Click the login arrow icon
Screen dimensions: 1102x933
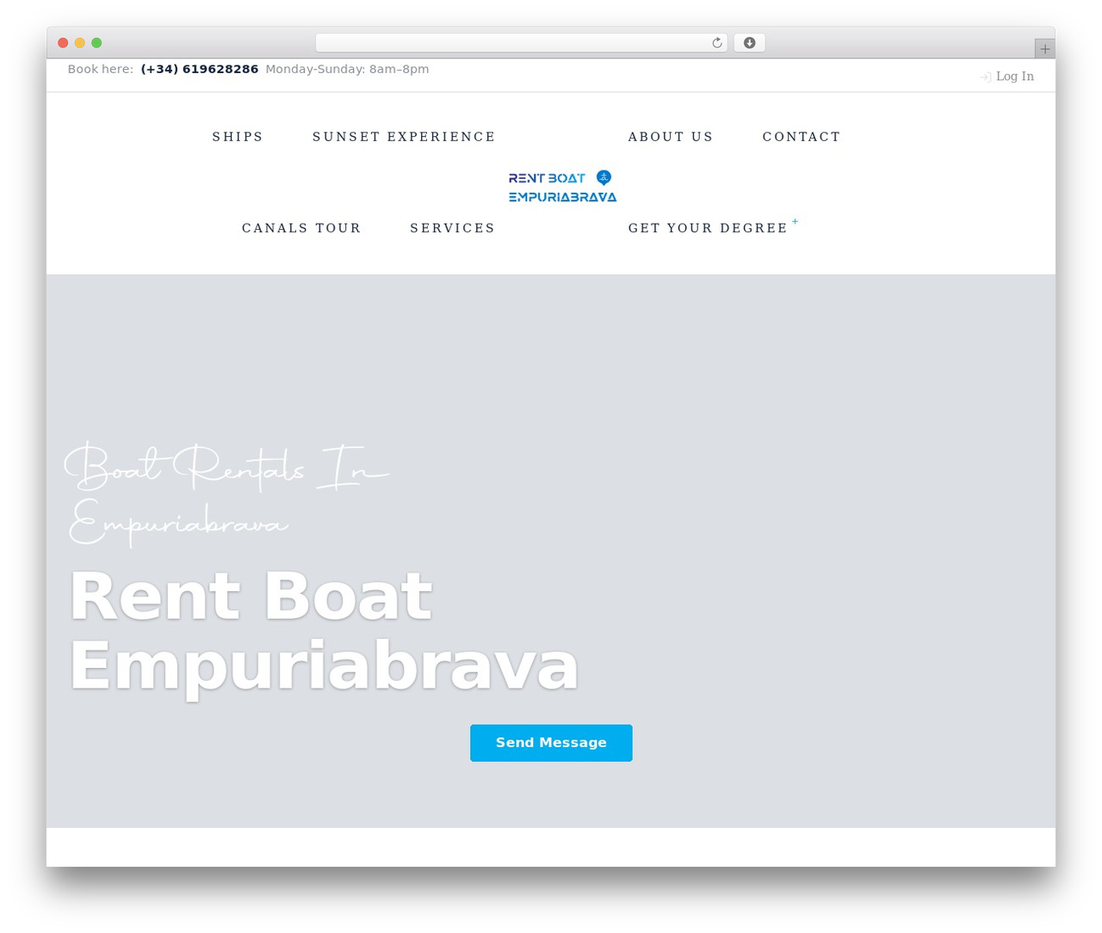coord(986,77)
